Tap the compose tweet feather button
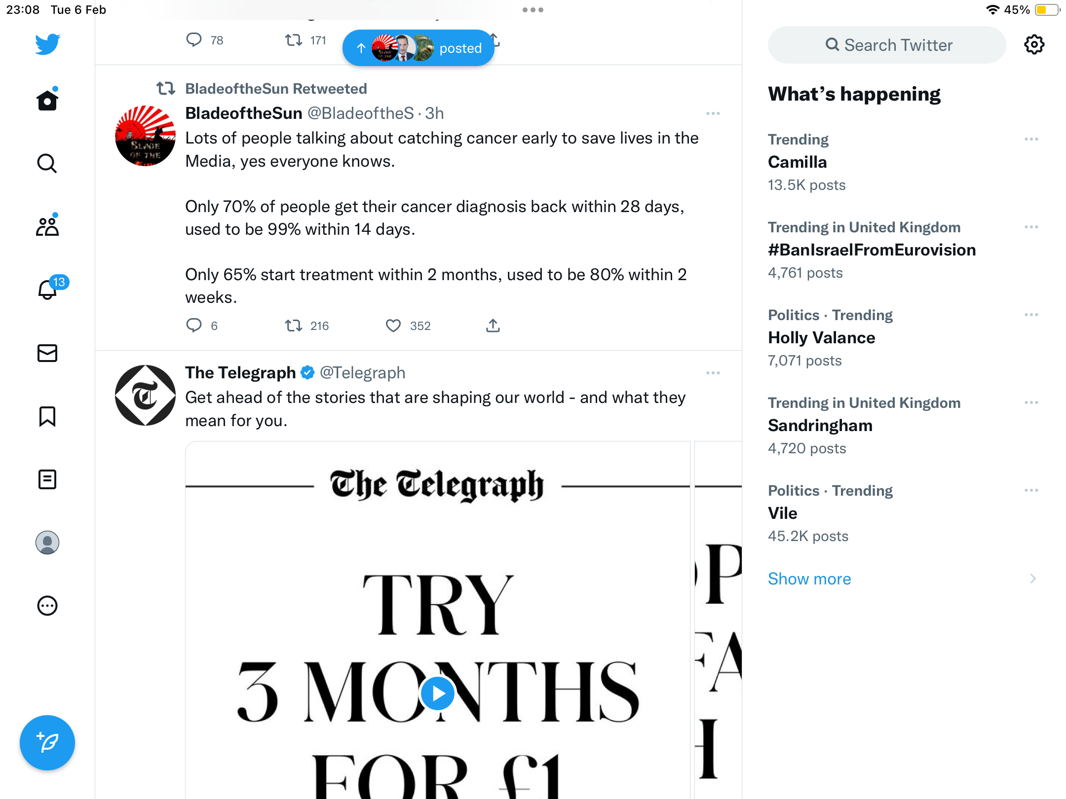This screenshot has height=799, width=1066. click(47, 743)
